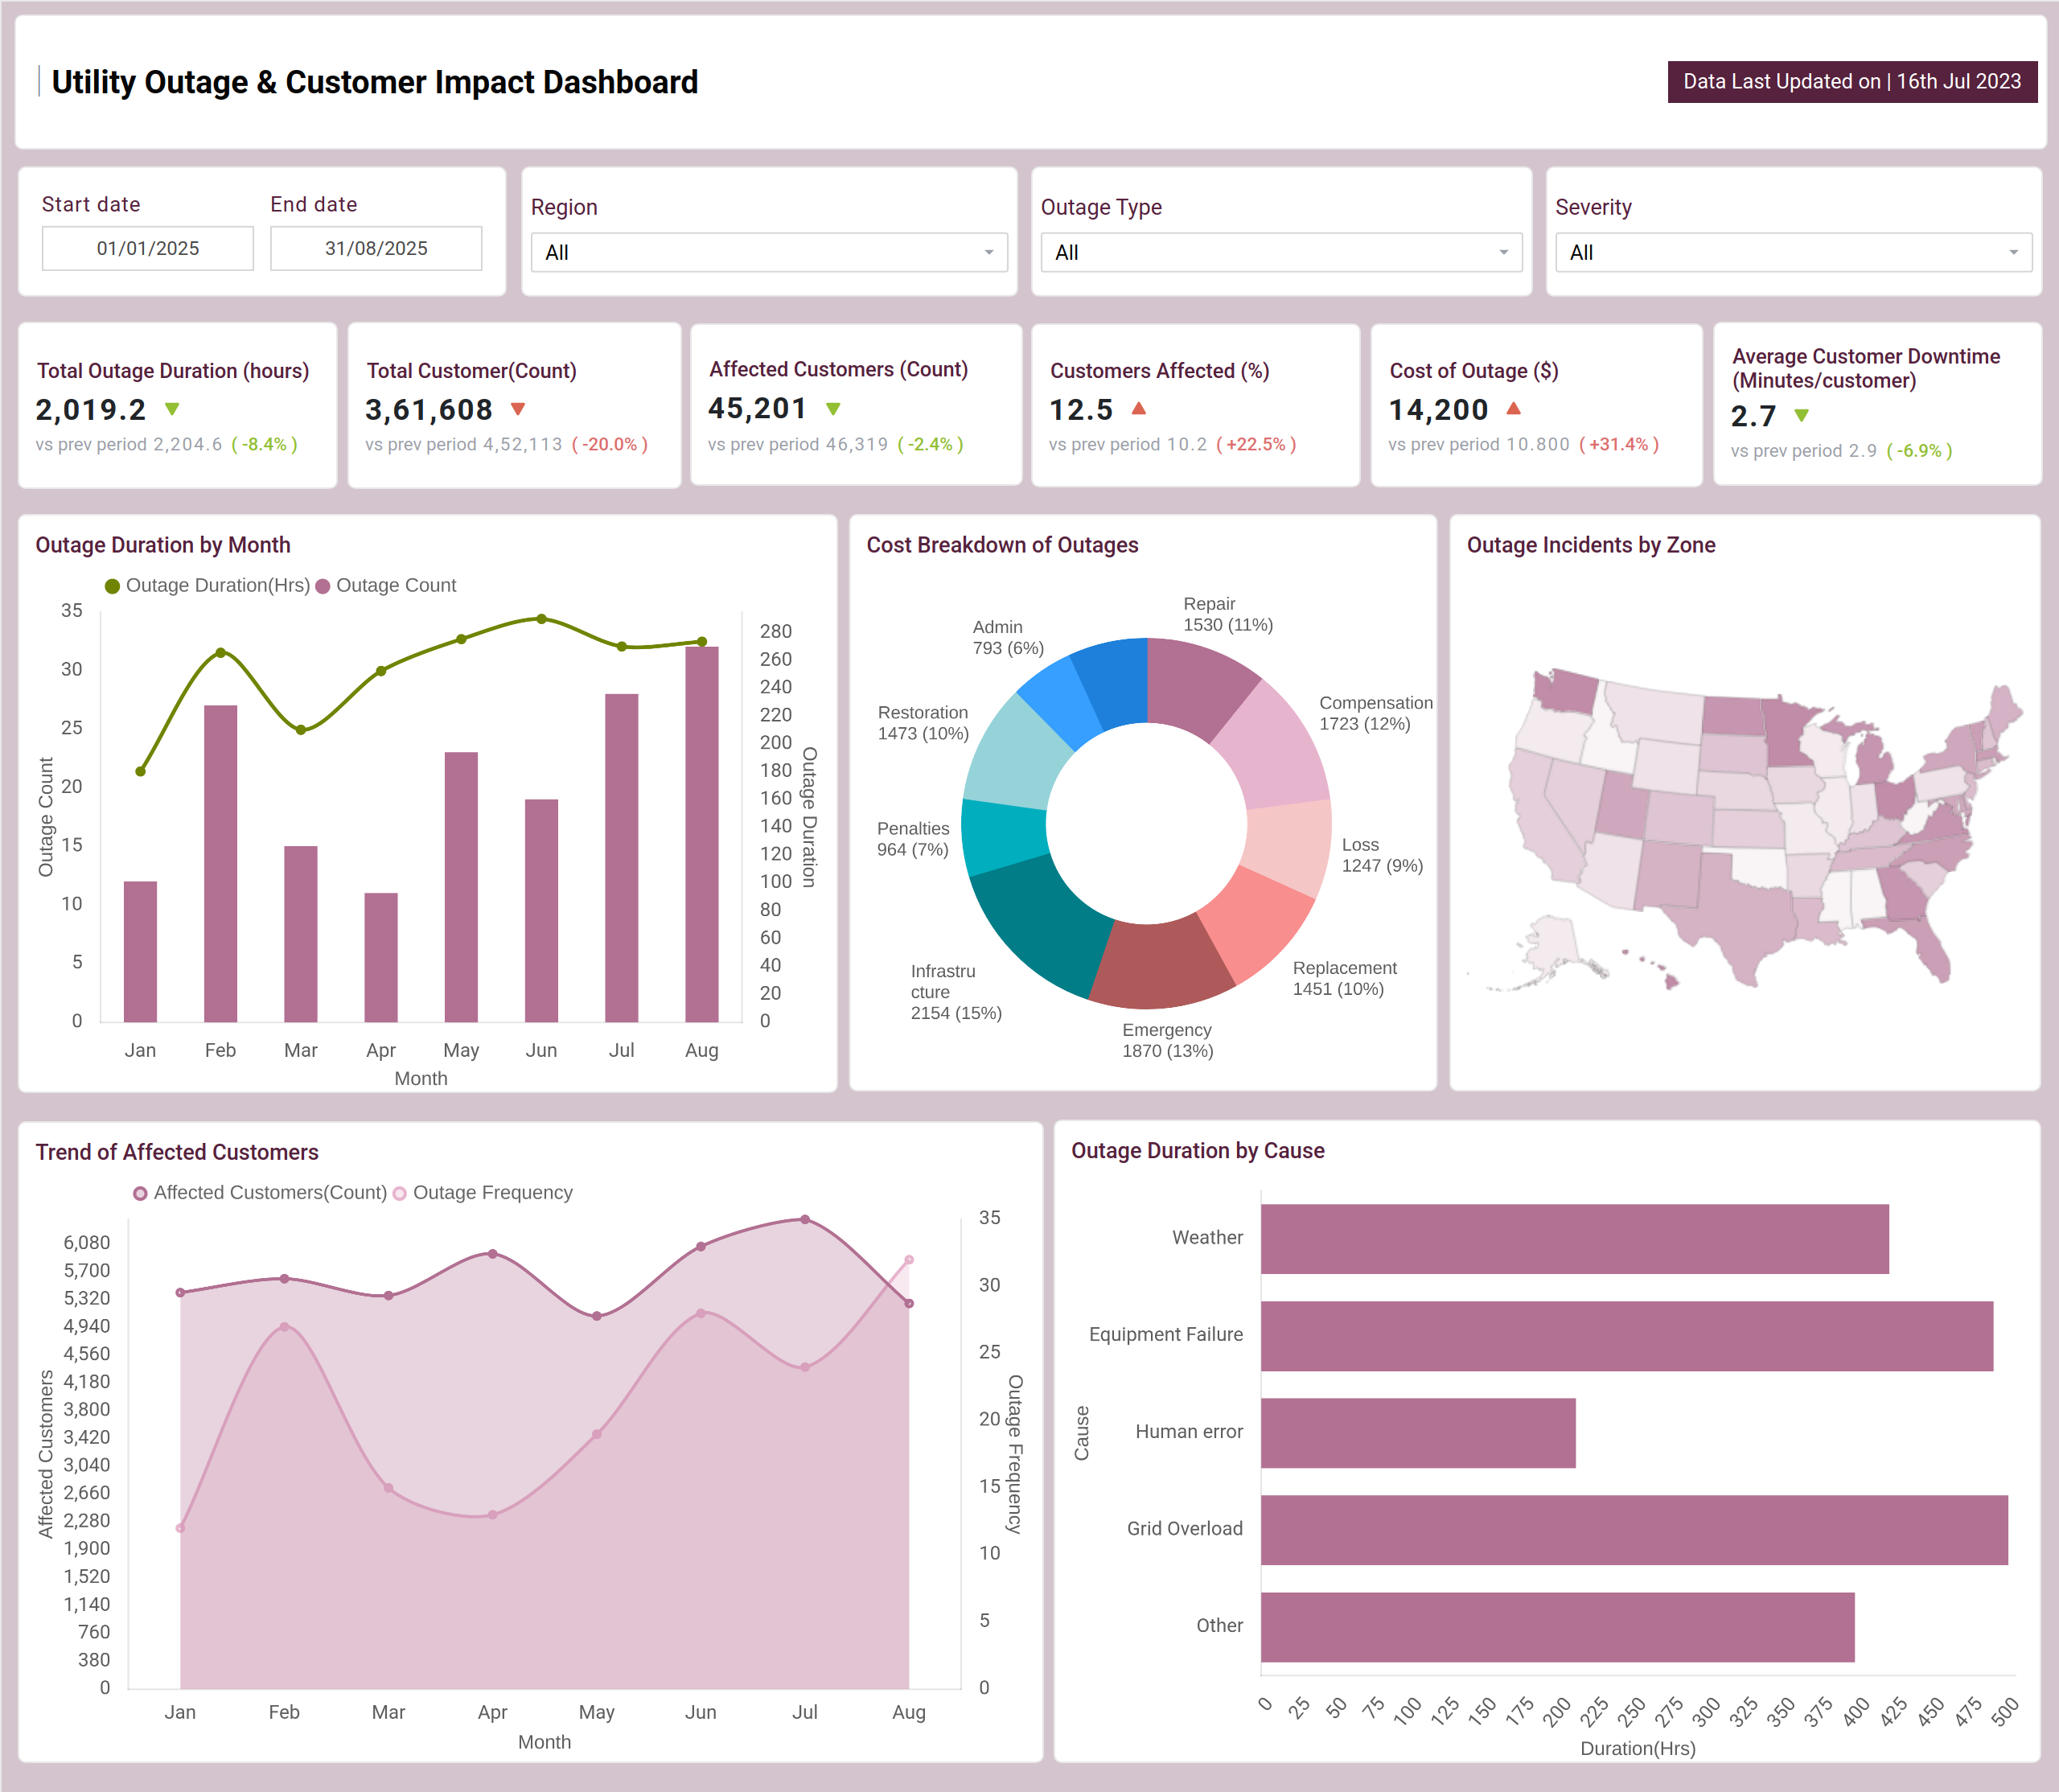Click the Severity dropdown arrow
The image size is (2059, 1792).
pos(2013,252)
